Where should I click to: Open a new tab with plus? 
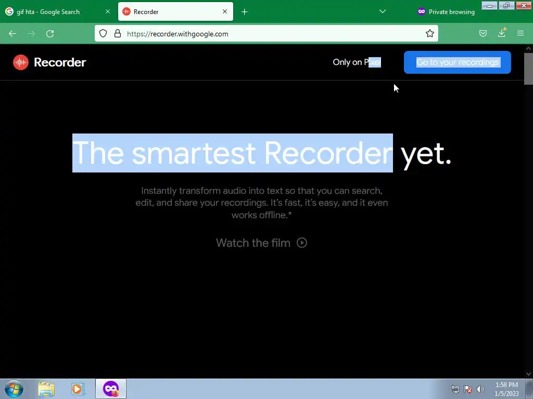245,12
